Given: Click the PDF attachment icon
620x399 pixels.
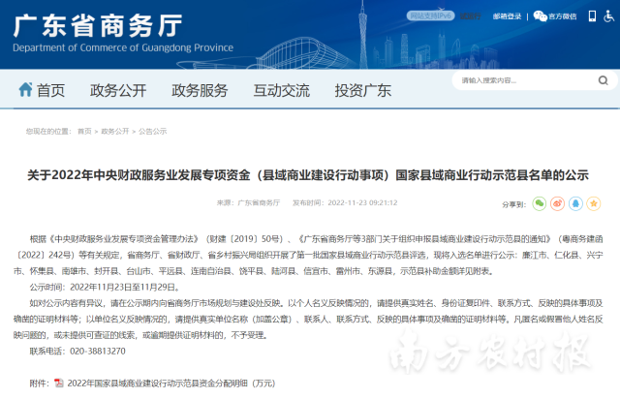Looking at the screenshot, I should (x=58, y=384).
